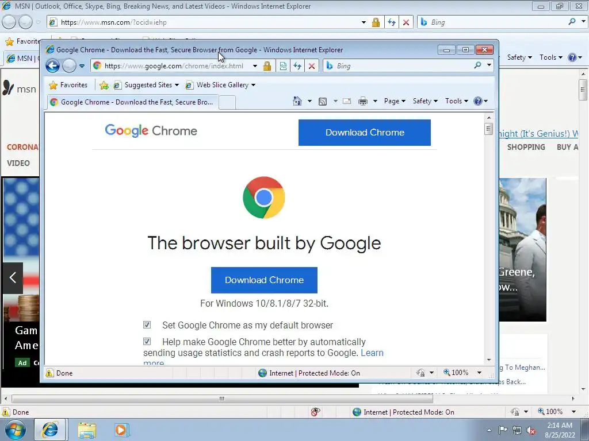Screen dimensions: 589x441
Task: Open Favorites star button in front window
Action: pyautogui.click(x=68, y=85)
